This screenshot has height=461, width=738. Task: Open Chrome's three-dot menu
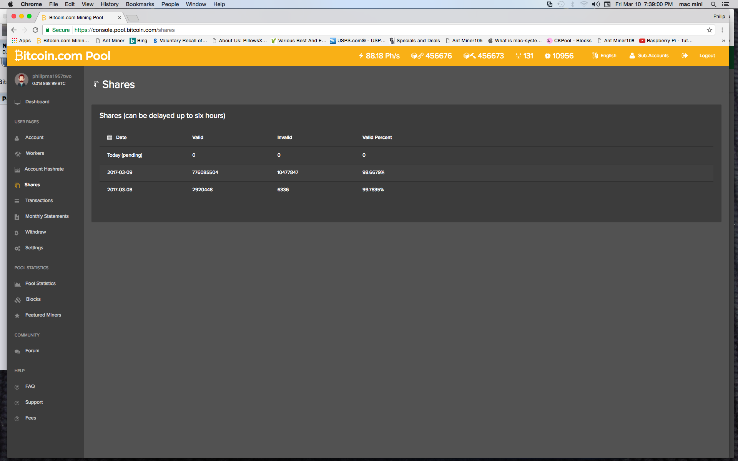point(722,30)
